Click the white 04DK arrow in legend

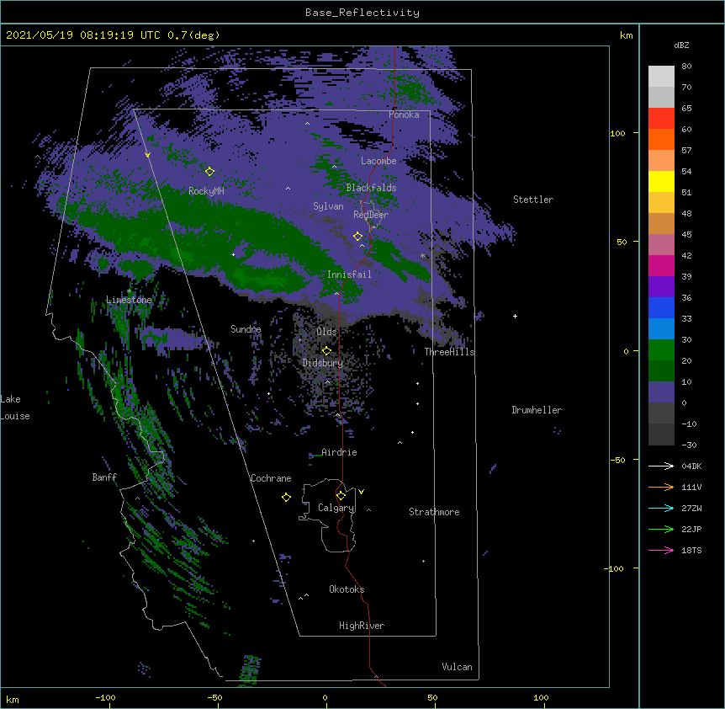(661, 466)
